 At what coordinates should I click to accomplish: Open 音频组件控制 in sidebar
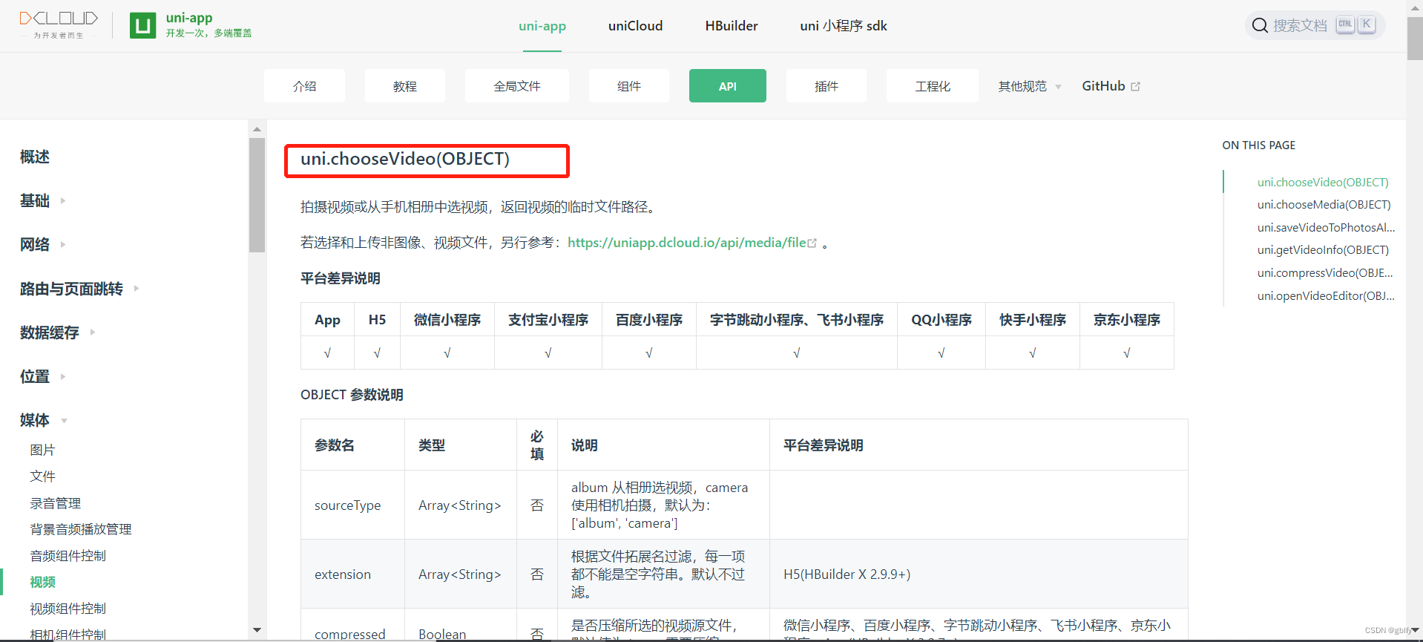coord(68,556)
